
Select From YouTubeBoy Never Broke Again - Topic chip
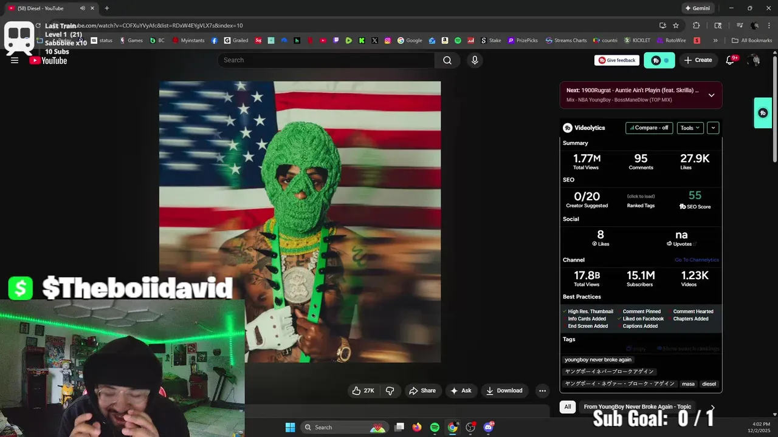[637, 407]
